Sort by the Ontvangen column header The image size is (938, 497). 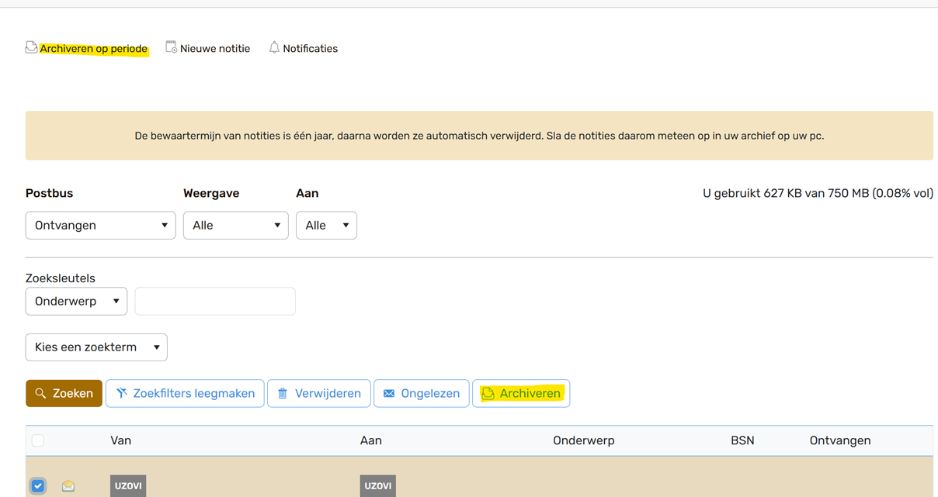(x=839, y=440)
